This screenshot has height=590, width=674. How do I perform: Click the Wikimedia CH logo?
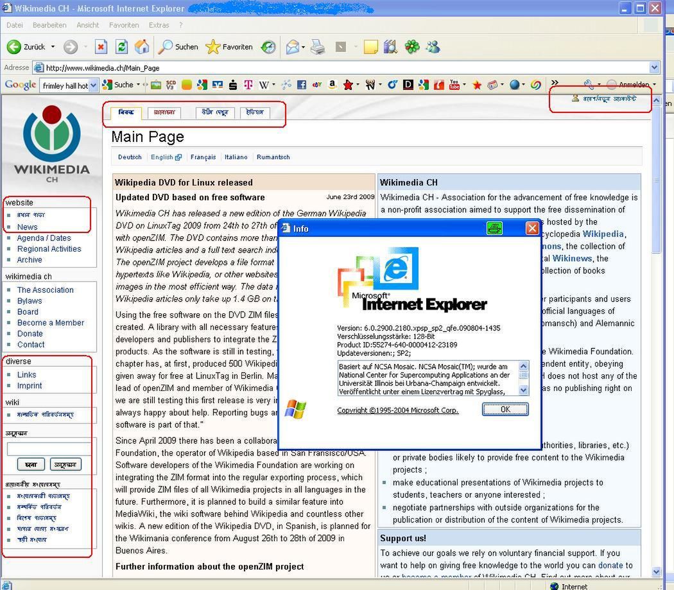coord(51,144)
